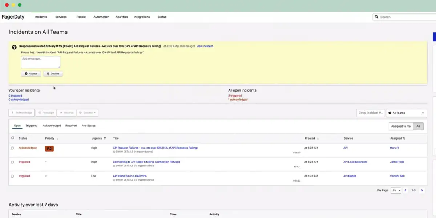436x218 pixels.
Task: Toggle the All assignment filter
Action: pos(418,126)
